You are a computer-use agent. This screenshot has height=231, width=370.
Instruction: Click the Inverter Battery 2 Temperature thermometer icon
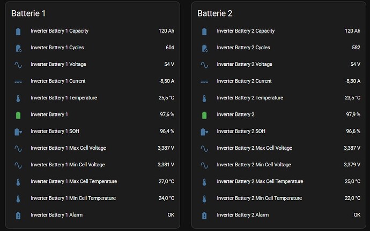(204, 98)
